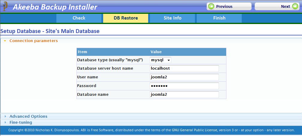The image size is (302, 136).
Task: Collapse the Connection parameters section
Action: (x=151, y=41)
